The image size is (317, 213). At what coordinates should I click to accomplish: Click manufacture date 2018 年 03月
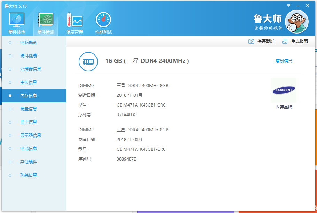(x=129, y=139)
